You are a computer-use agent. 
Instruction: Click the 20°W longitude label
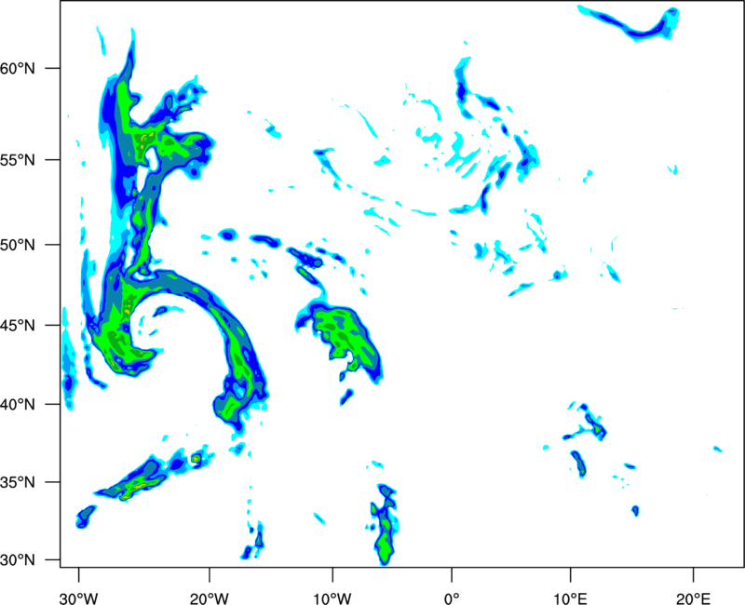tap(210, 598)
